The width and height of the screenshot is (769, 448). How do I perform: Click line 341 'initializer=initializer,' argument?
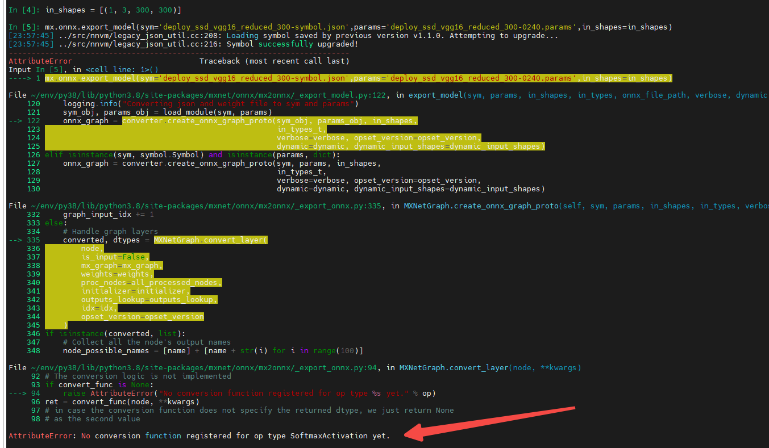pyautogui.click(x=136, y=291)
